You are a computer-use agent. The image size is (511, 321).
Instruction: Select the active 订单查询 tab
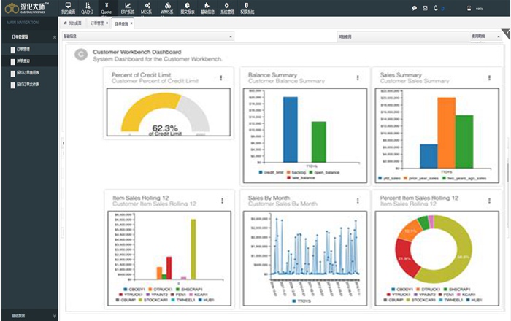(121, 23)
